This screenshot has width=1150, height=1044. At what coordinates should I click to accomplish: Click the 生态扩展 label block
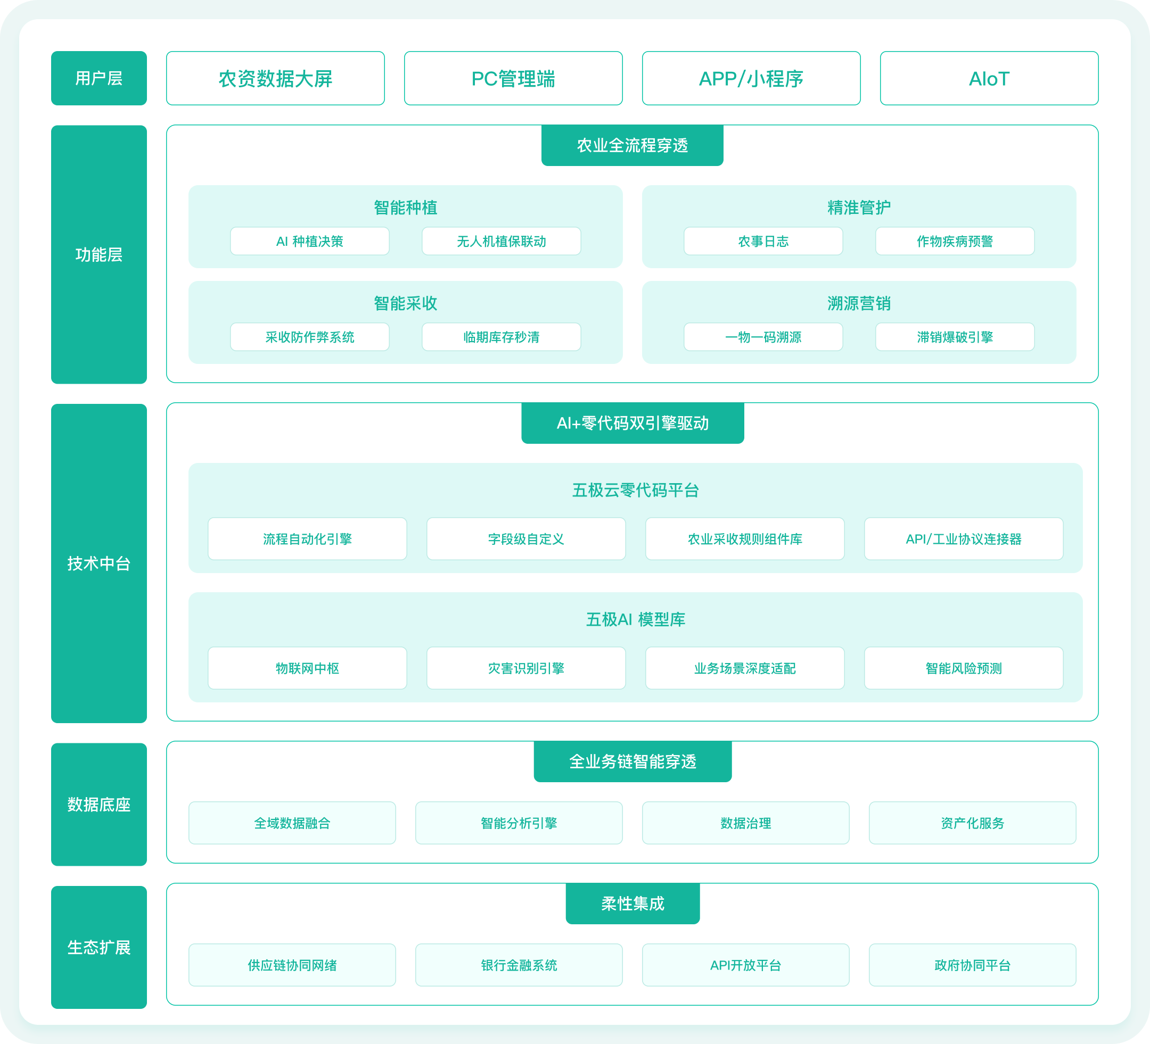98,947
